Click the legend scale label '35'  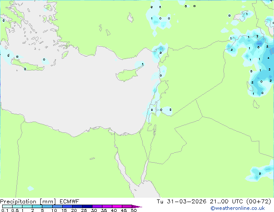(x=104, y=210)
